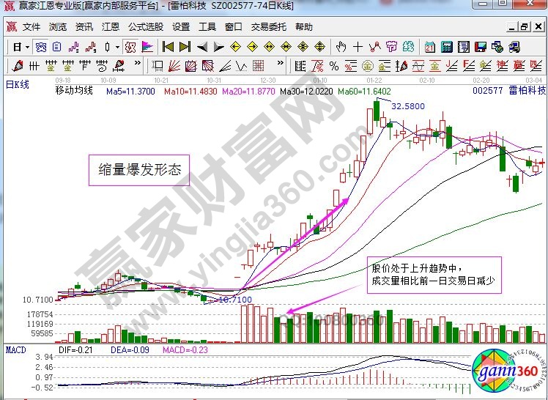
Task: Toggle the colored flag indicator button
Action: click(147, 47)
